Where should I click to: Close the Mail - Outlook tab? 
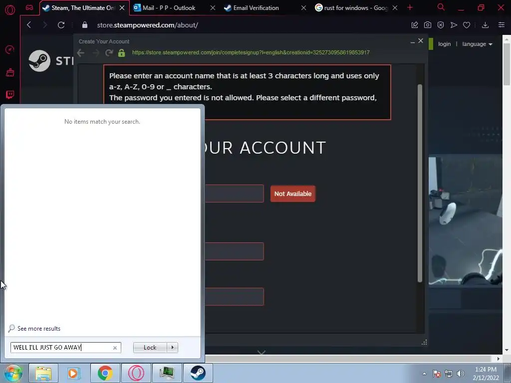click(x=213, y=8)
